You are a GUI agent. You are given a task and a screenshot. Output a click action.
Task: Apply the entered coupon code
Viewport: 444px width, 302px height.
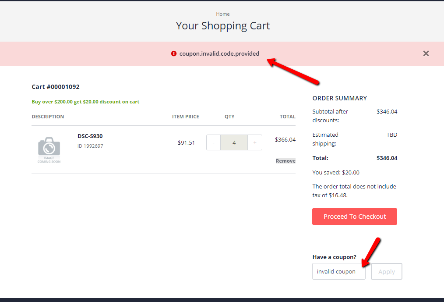[386, 271]
